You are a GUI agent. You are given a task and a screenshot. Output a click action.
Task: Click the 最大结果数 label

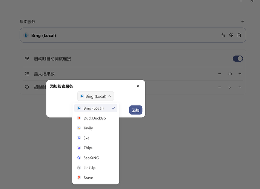tap(44, 74)
